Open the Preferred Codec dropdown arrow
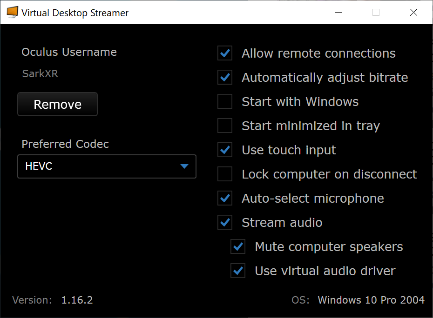This screenshot has height=318, width=433. pos(184,166)
